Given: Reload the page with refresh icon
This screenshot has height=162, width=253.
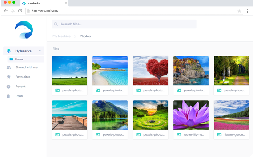Looking at the screenshot, I should tap(20, 11).
